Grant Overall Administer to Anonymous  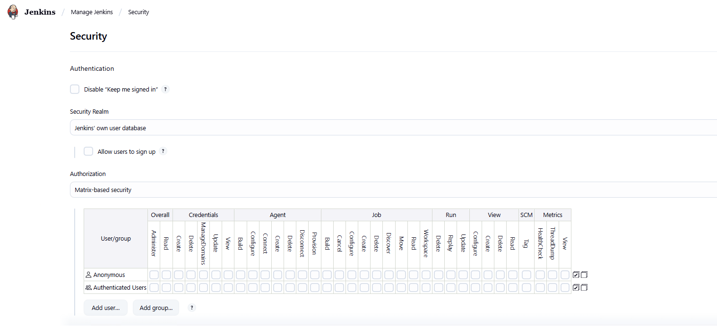tap(154, 275)
